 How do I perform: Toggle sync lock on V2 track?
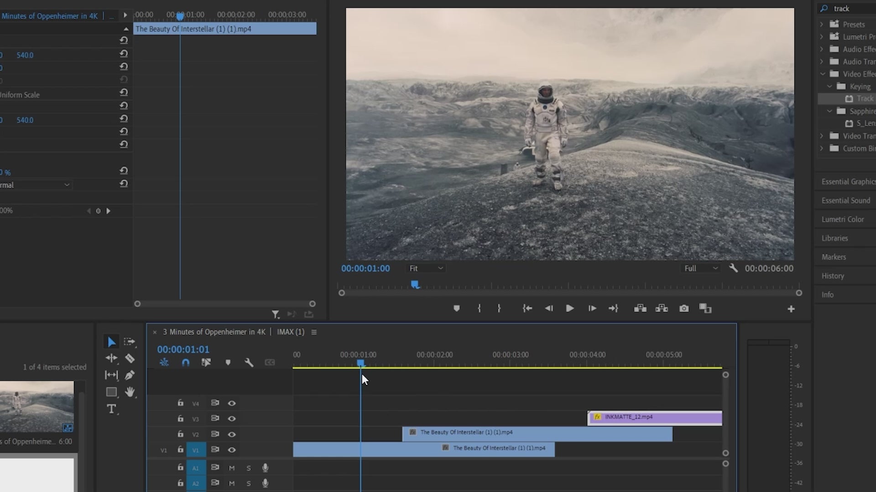pyautogui.click(x=215, y=434)
